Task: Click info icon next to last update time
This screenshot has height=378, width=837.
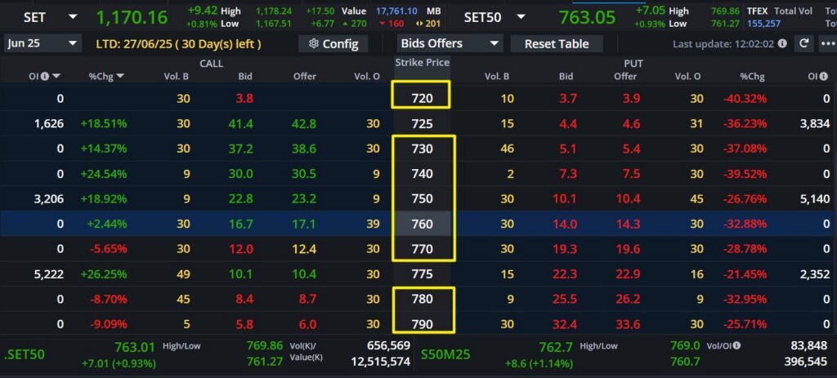Action: coord(783,43)
